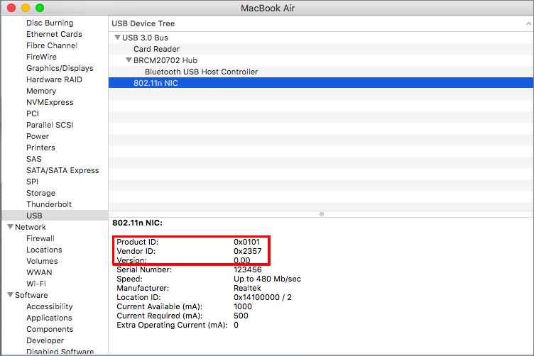This screenshot has width=534, height=356.
Task: Click Product ID value 0x0101
Action: [246, 242]
